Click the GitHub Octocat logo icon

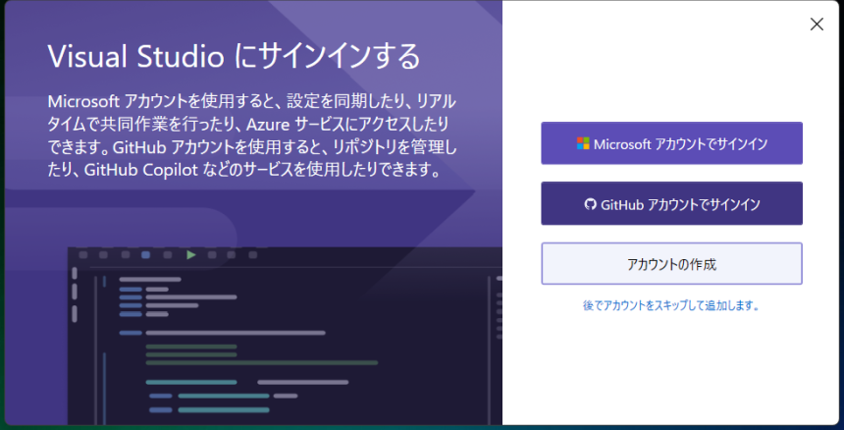pyautogui.click(x=590, y=204)
